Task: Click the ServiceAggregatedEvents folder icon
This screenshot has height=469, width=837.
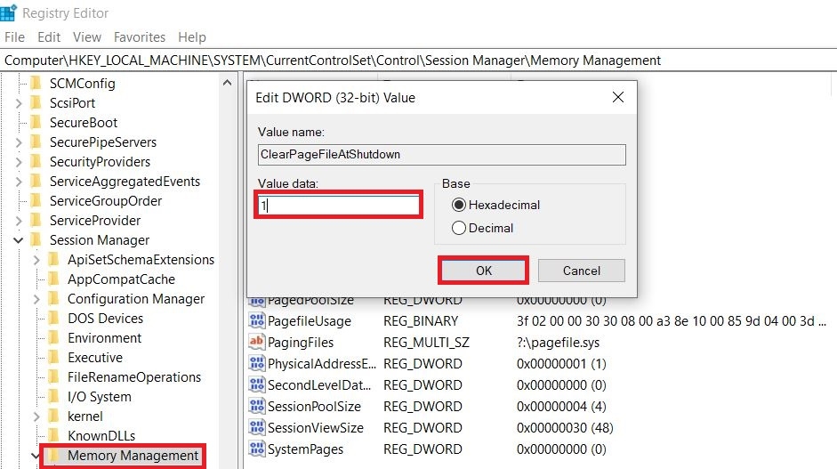Action: point(36,181)
